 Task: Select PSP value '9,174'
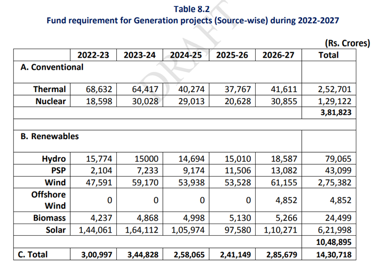pos(194,170)
